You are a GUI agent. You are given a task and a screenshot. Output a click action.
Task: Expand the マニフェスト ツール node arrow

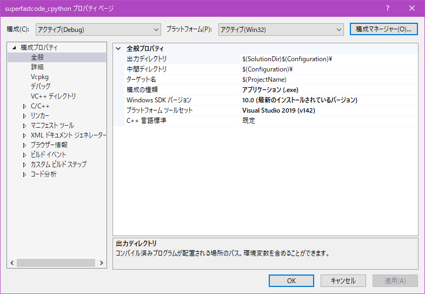click(x=24, y=126)
